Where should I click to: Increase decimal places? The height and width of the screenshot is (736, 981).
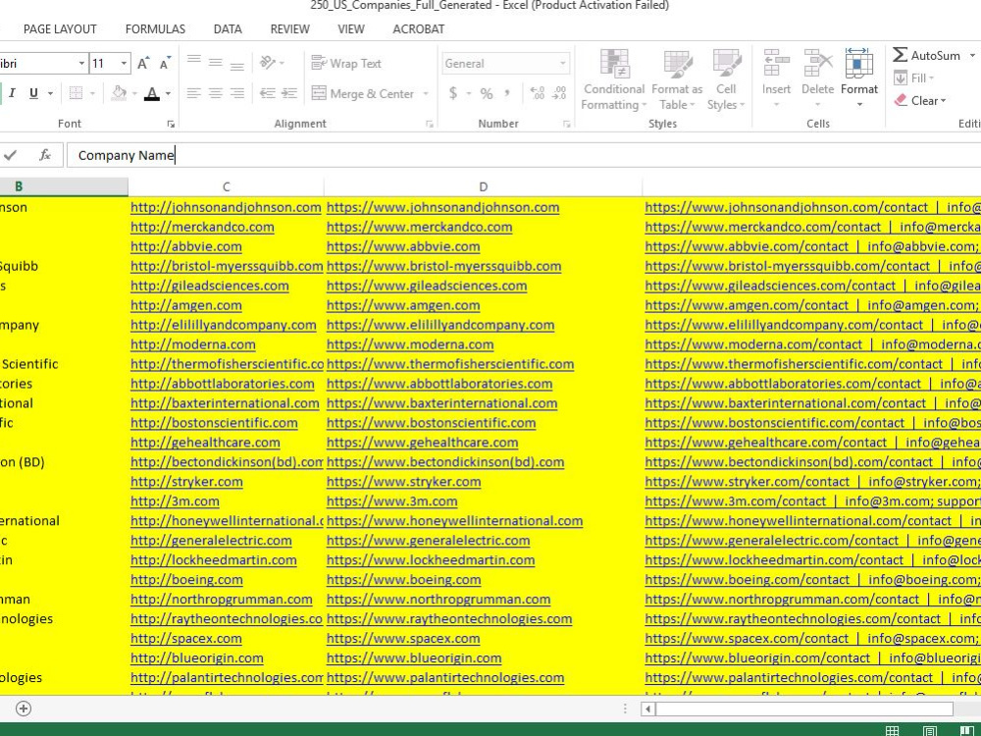click(538, 93)
